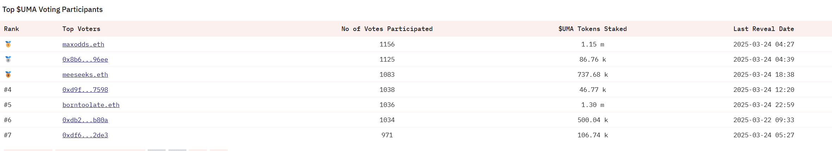Click the silver medal rank icon
832x151 pixels.
point(8,59)
